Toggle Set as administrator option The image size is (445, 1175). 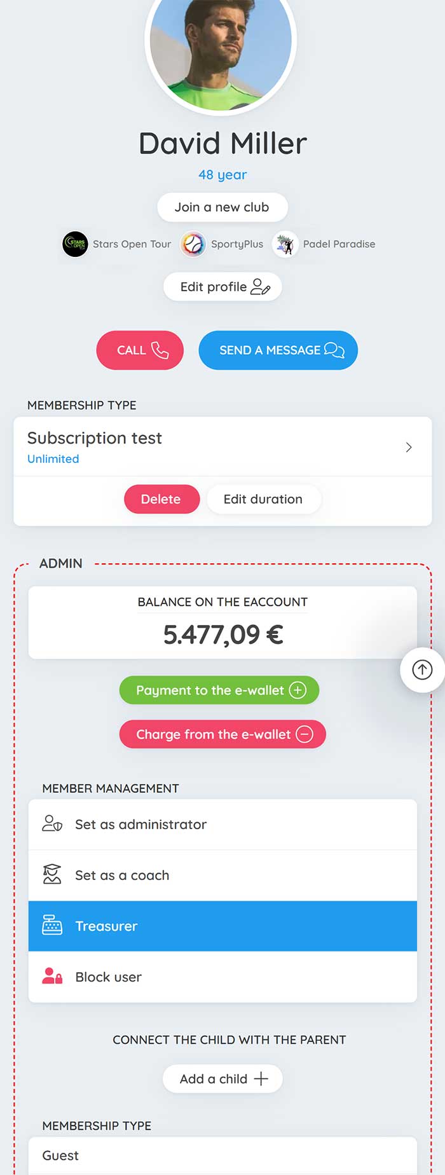pos(222,825)
